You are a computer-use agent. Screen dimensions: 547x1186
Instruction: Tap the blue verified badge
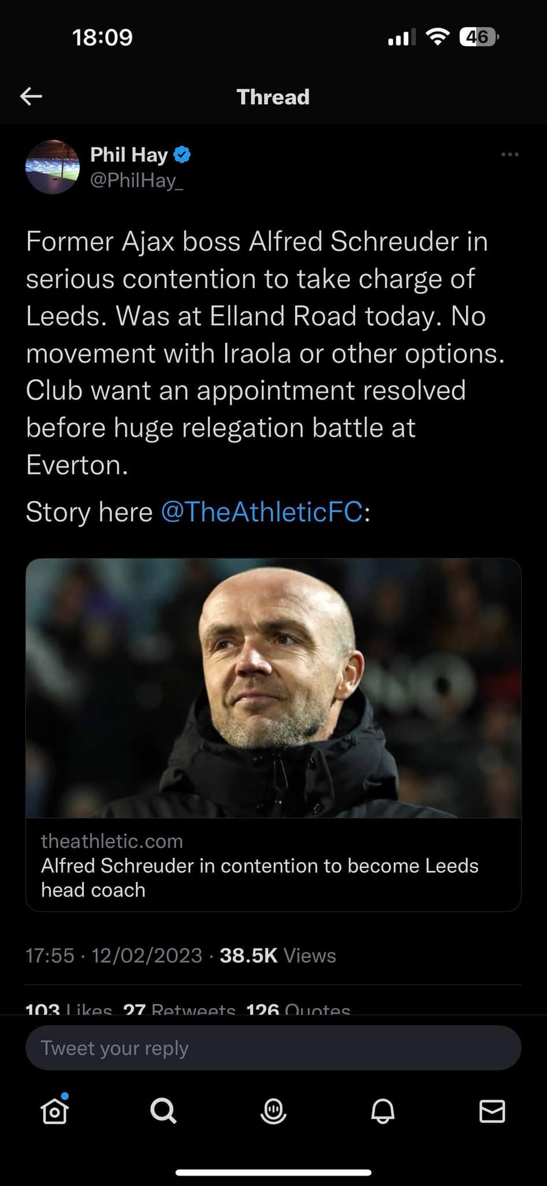pyautogui.click(x=182, y=155)
